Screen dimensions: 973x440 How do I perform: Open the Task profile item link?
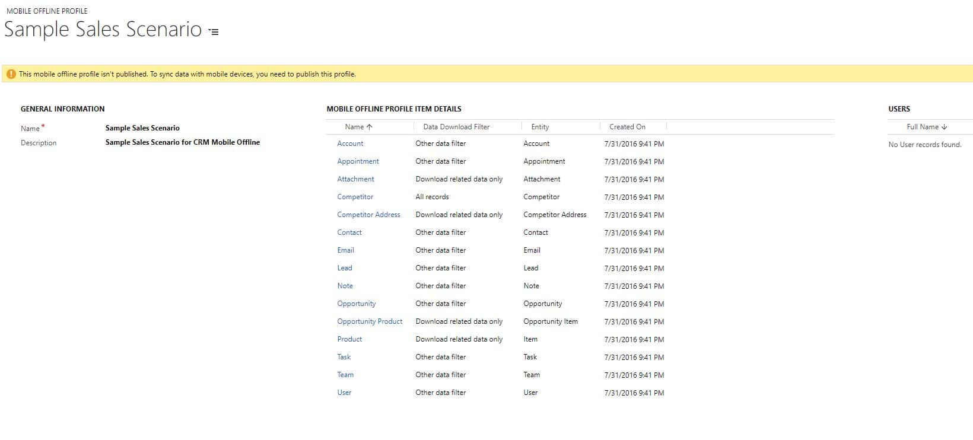[x=344, y=357]
